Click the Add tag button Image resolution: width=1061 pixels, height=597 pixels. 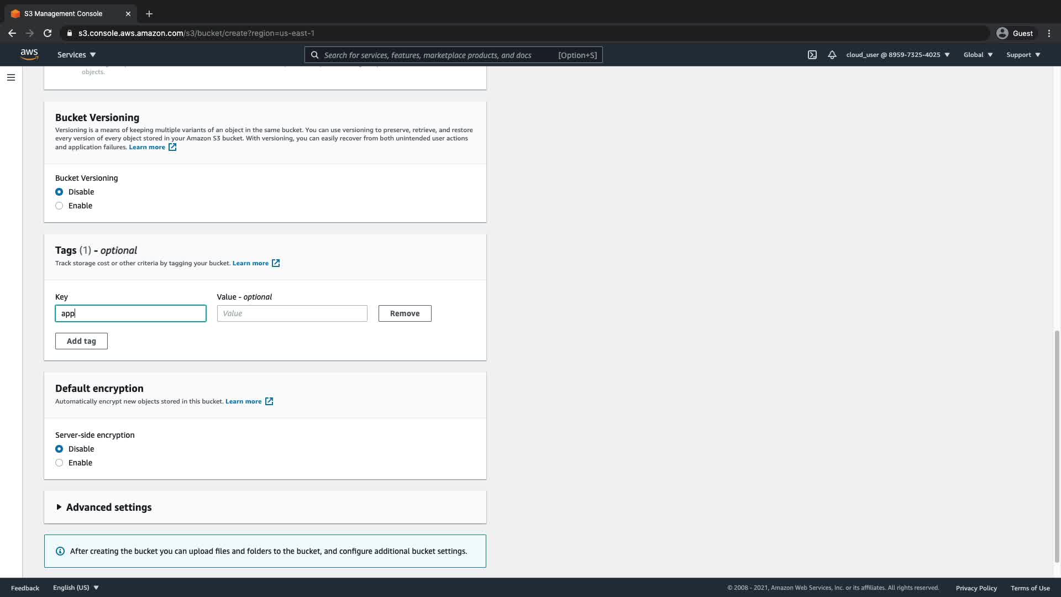(x=81, y=341)
